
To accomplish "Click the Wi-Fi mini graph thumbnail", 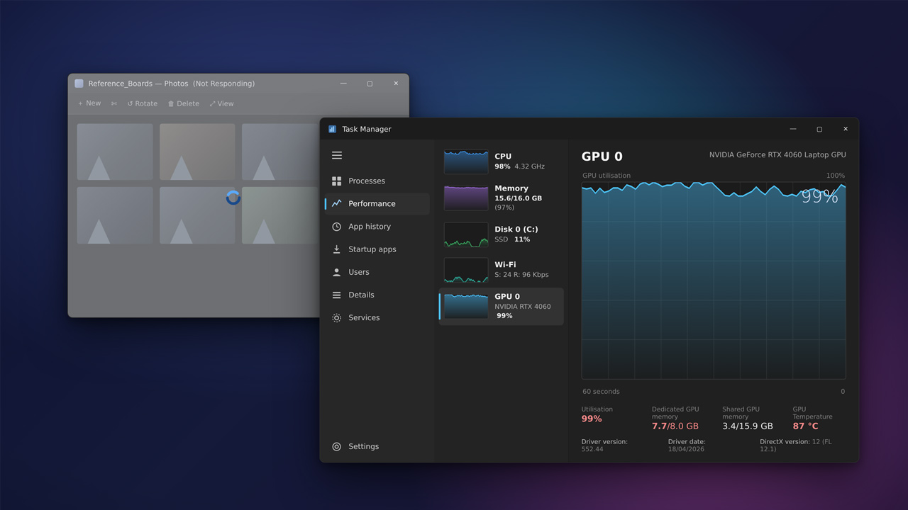I will coord(466,270).
